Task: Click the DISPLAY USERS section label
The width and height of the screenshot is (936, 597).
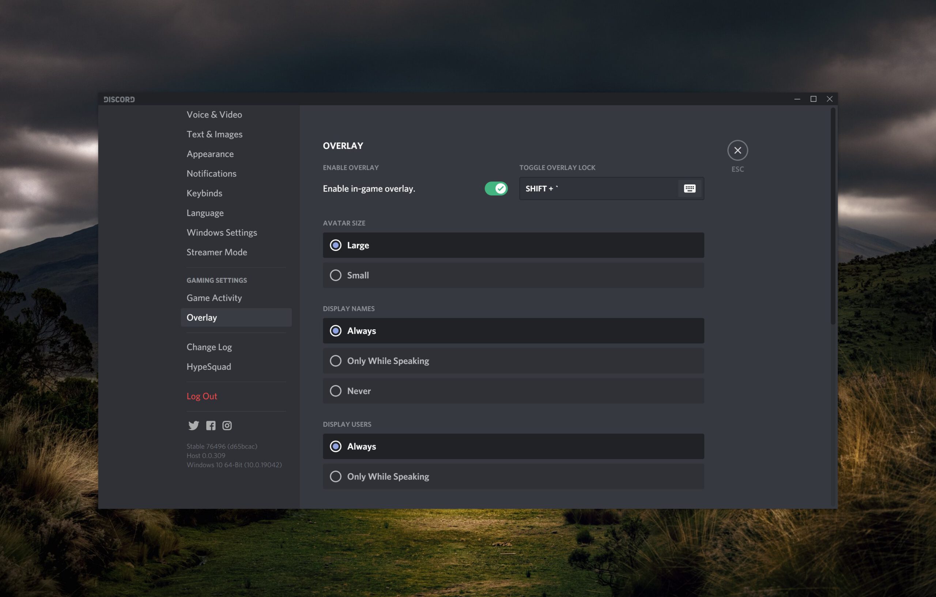Action: click(x=347, y=424)
